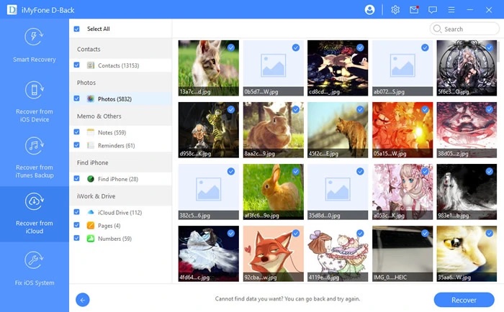The height and width of the screenshot is (312, 504).
Task: Open the iCloud Drive (112) list
Action: [x=120, y=213]
